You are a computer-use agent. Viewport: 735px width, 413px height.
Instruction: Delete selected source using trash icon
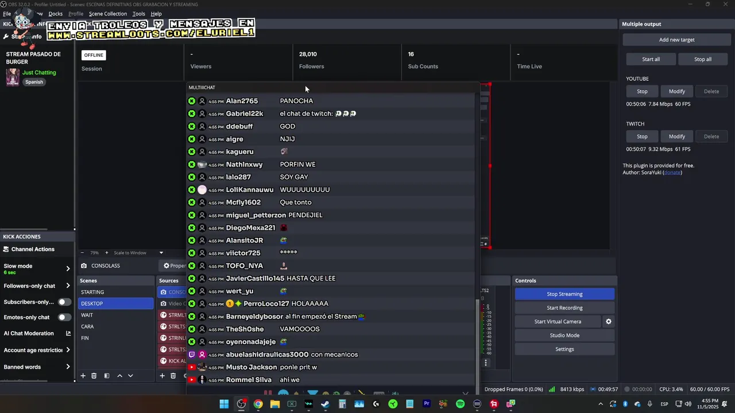pos(173,376)
